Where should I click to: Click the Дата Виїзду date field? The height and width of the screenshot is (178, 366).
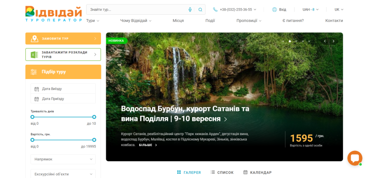(x=63, y=89)
